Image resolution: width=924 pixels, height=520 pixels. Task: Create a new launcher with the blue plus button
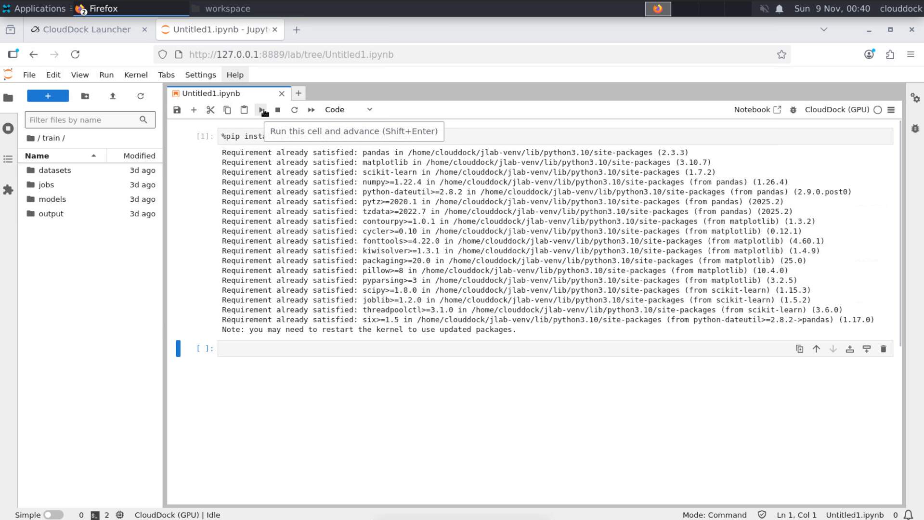(x=48, y=96)
